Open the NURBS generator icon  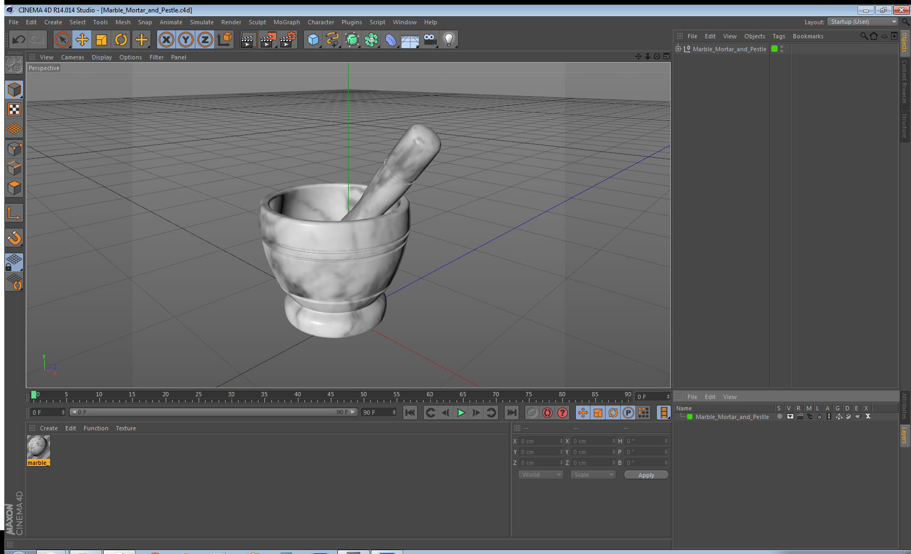tap(352, 39)
